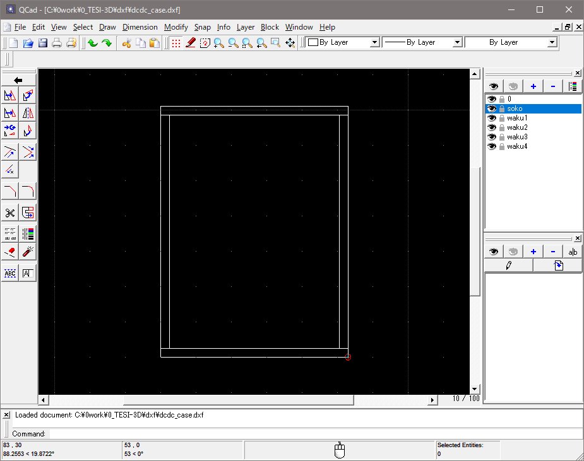Image resolution: width=584 pixels, height=461 pixels.
Task: Activate the scissors Divide tool in left toolbox
Action: 10,213
